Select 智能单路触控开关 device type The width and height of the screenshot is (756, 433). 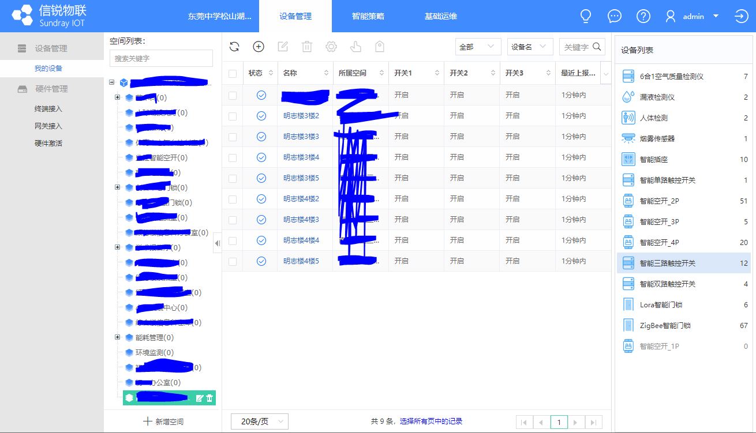click(684, 180)
